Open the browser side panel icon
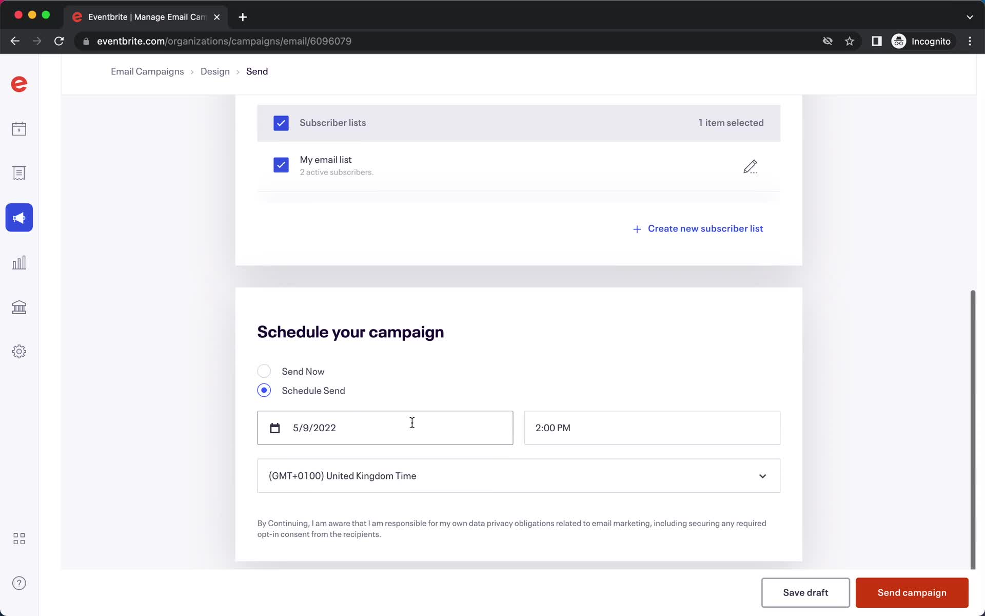 [877, 41]
